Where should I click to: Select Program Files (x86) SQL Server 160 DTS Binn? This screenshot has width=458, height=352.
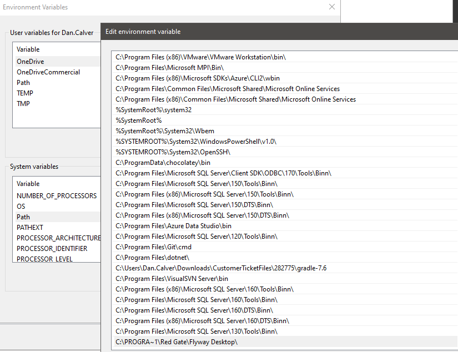[x=284, y=320]
